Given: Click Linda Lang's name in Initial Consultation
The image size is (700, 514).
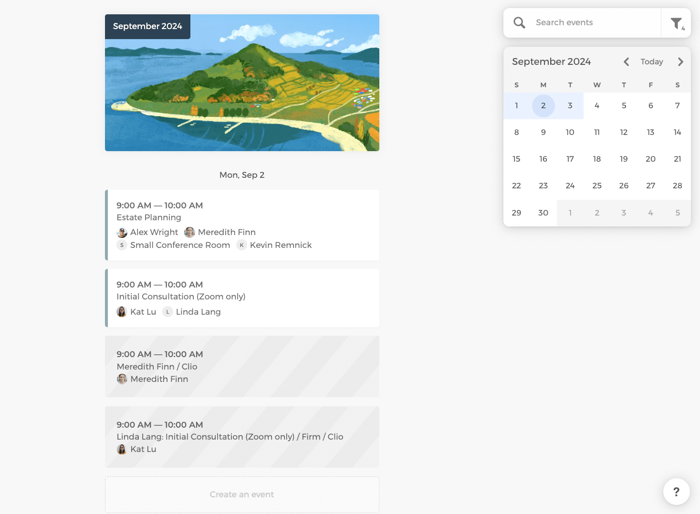Looking at the screenshot, I should [198, 312].
